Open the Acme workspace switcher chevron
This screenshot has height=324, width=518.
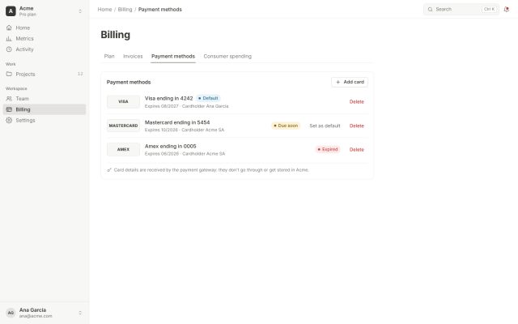80,11
